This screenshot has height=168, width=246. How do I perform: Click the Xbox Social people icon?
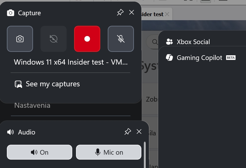[x=169, y=42]
